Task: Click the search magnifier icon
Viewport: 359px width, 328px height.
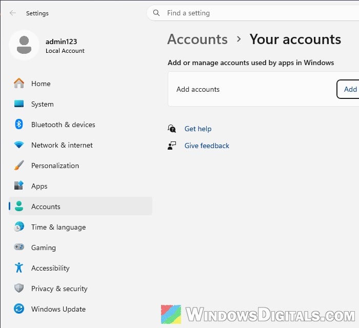Action: coord(156,13)
